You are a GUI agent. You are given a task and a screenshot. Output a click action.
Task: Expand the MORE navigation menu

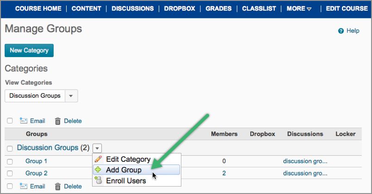pos(299,8)
